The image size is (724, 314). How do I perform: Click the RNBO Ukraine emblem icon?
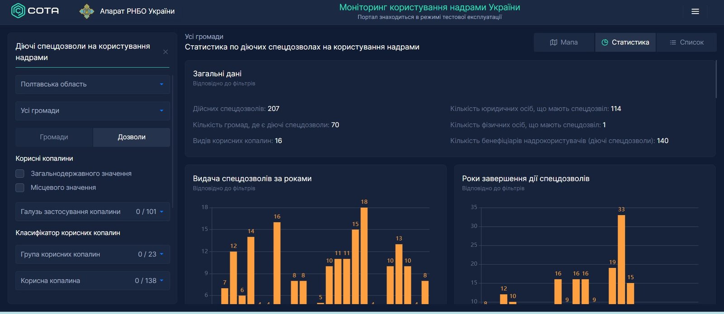(87, 11)
